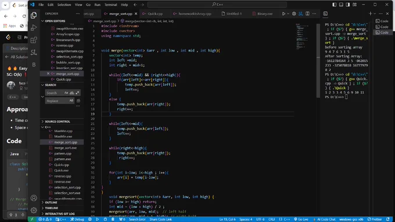The image size is (395, 222).
Task: Open the Manage gear in activity bar
Action: (x=34, y=210)
